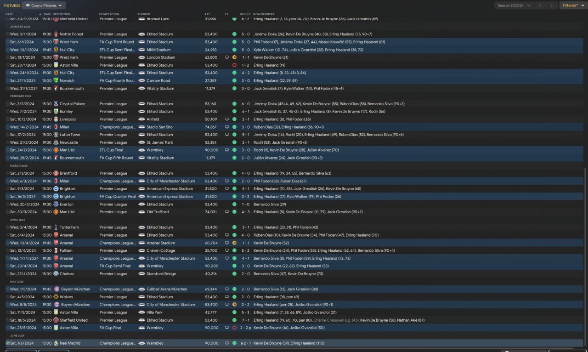Click the Luton Town club badge
This screenshot has height=352, width=588.
[x=56, y=135]
